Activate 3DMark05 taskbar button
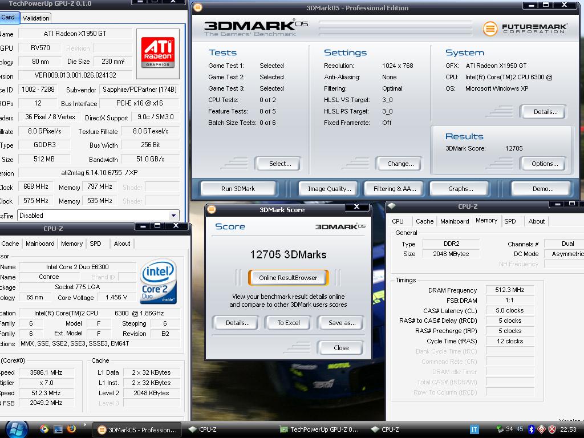 [x=137, y=430]
